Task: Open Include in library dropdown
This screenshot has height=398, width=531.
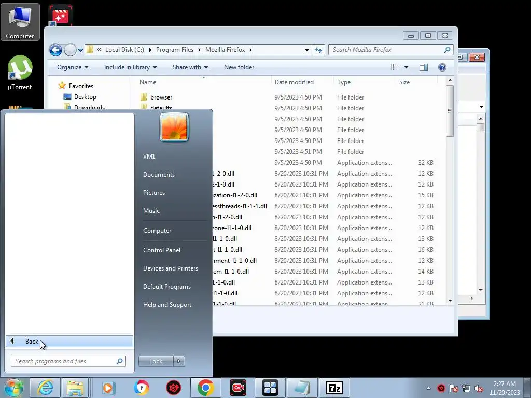Action: [x=130, y=67]
